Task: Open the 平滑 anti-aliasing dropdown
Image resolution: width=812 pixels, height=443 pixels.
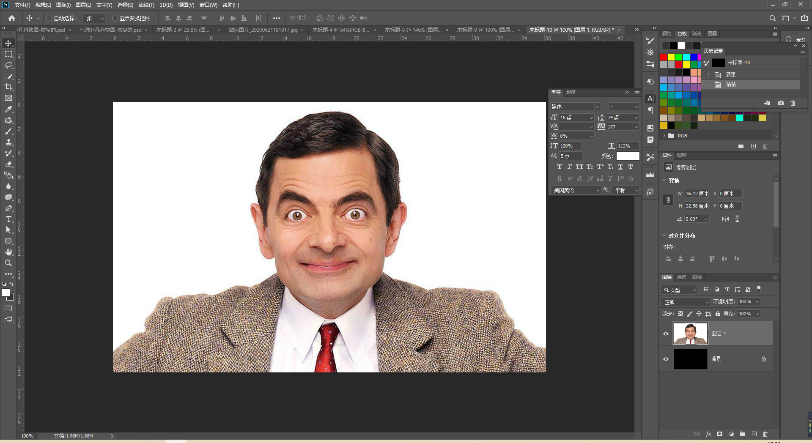Action: point(625,190)
